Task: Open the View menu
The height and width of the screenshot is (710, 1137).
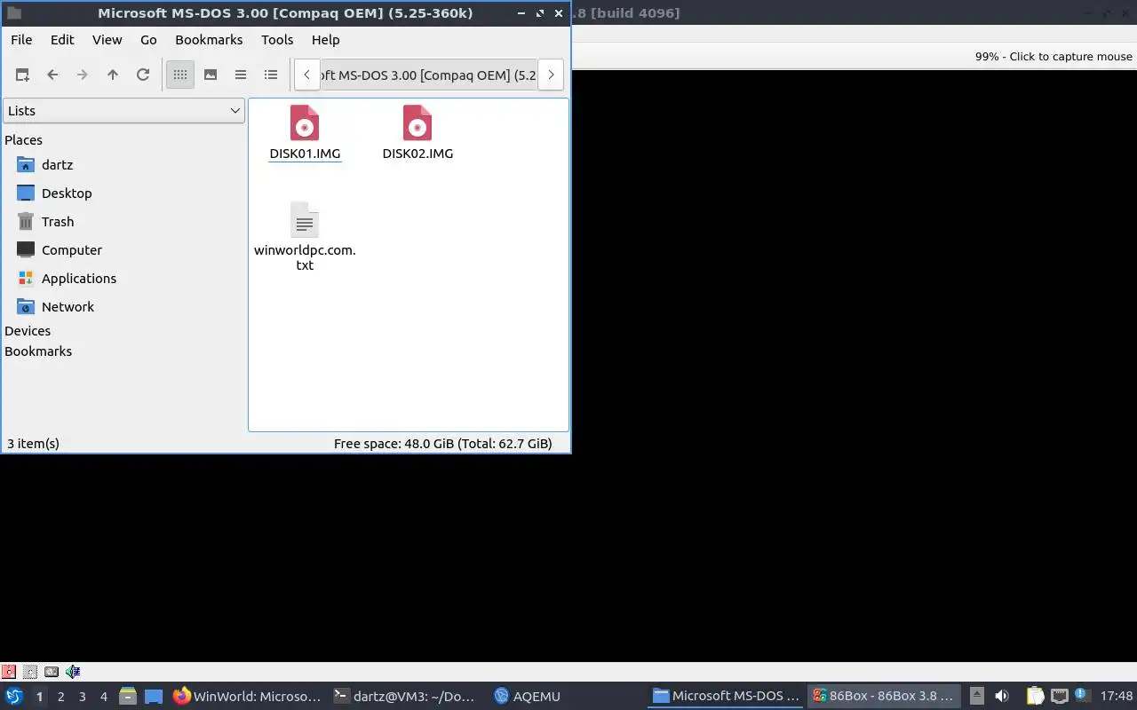Action: (x=107, y=40)
